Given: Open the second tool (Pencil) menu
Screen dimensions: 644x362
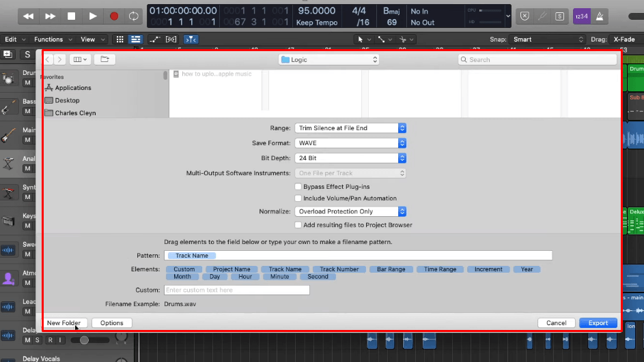Looking at the screenshot, I should [x=385, y=40].
